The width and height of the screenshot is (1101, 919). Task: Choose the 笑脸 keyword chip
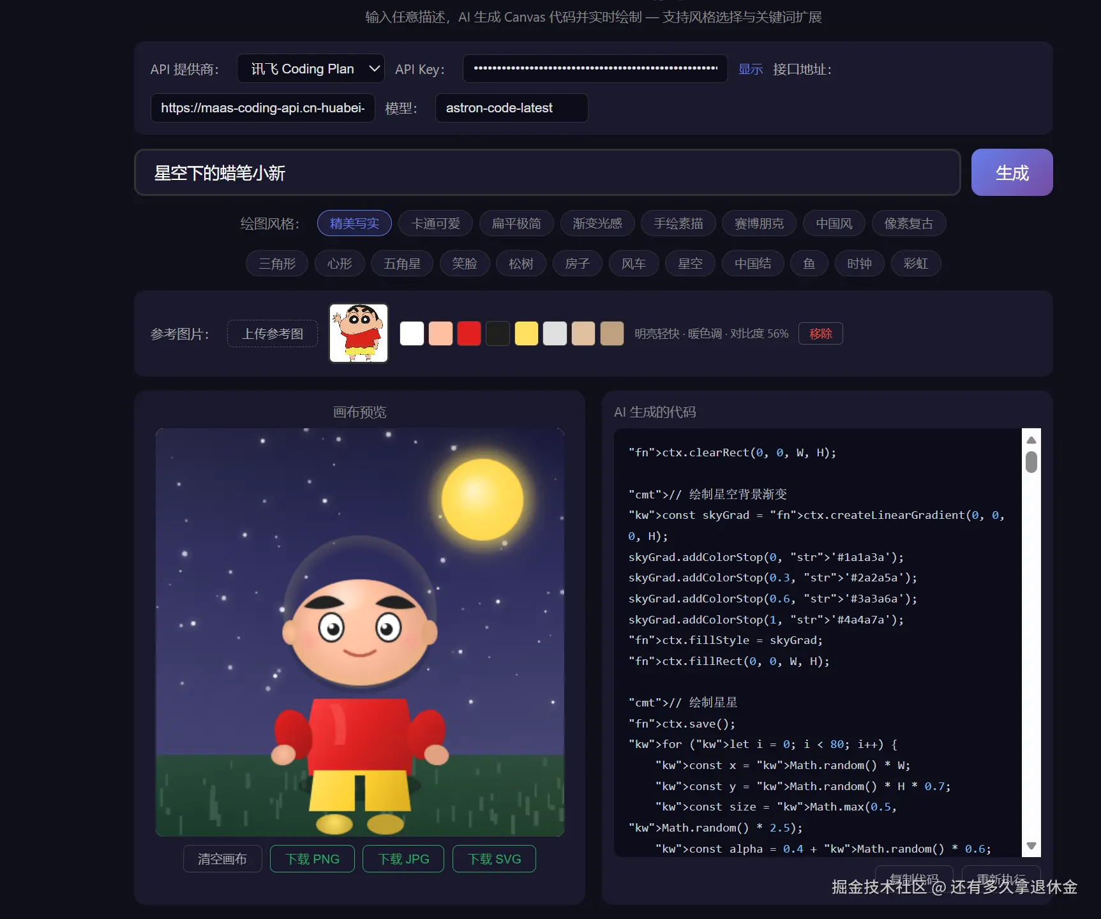pos(465,264)
